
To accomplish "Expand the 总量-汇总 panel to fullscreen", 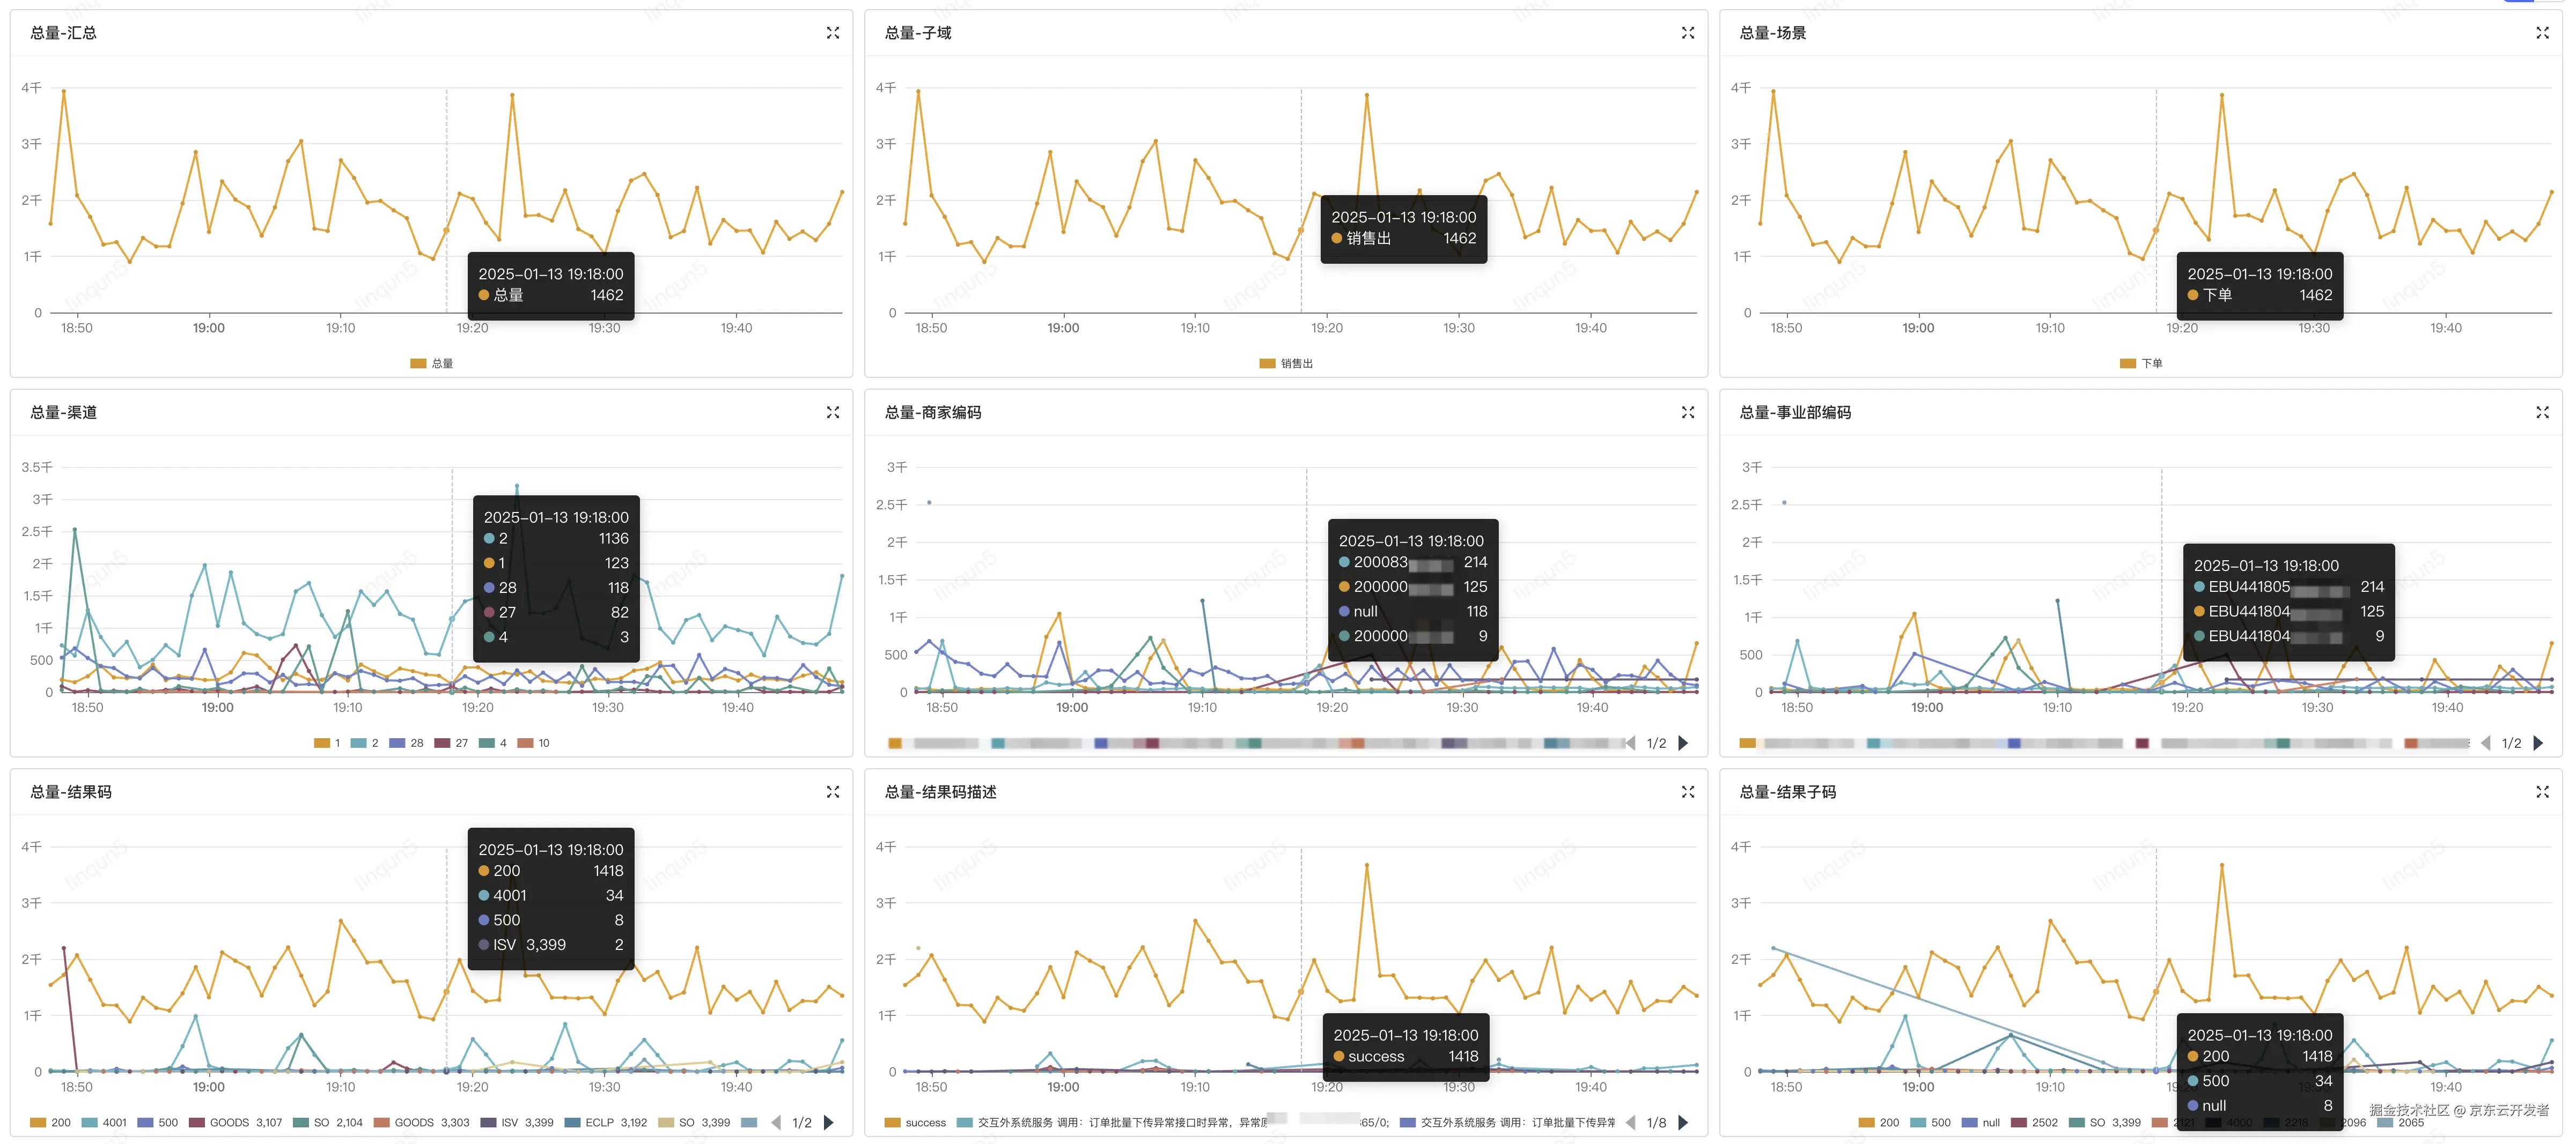I will 832,33.
